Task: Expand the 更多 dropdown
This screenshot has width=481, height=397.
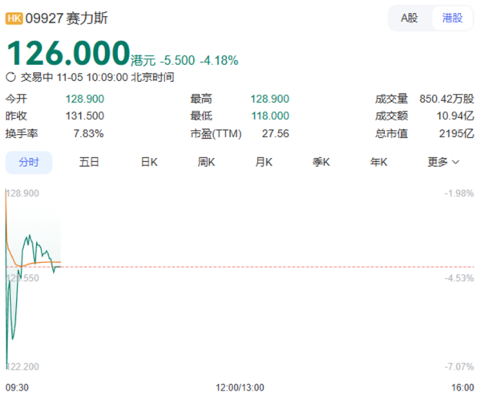Action: tap(443, 162)
